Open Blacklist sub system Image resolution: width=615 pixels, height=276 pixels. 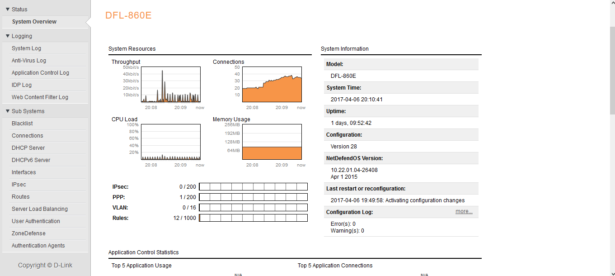[22, 124]
